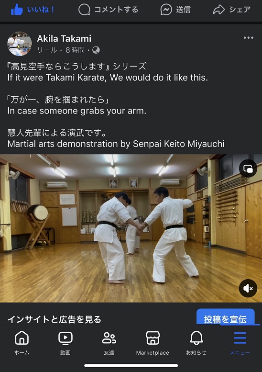Image resolution: width=262 pixels, height=372 pixels.
Task: Open Akila Takami profile picture
Action: (x=20, y=44)
